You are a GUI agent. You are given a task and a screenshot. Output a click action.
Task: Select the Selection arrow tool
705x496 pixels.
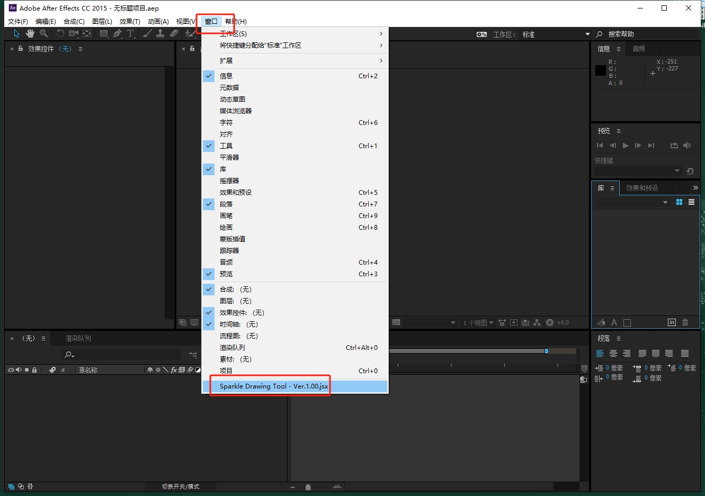(17, 33)
